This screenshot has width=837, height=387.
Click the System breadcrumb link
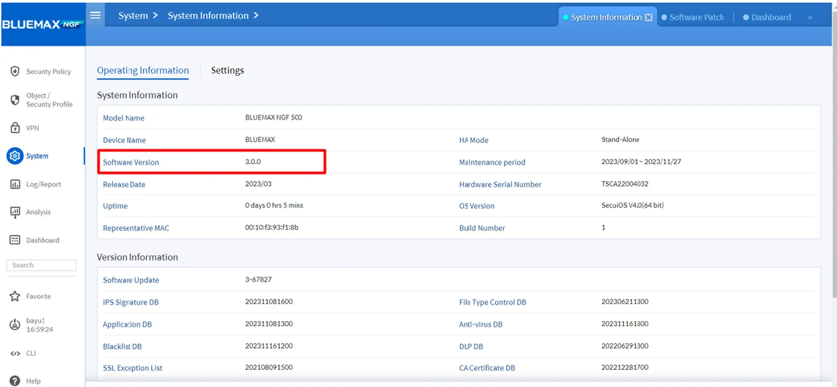(133, 15)
